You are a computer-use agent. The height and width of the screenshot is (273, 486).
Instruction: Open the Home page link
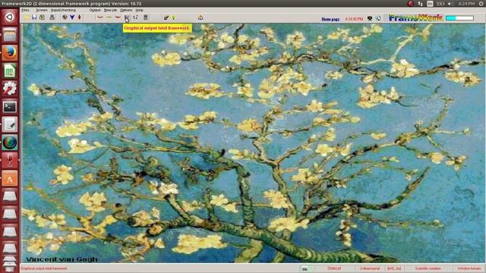tap(330, 19)
